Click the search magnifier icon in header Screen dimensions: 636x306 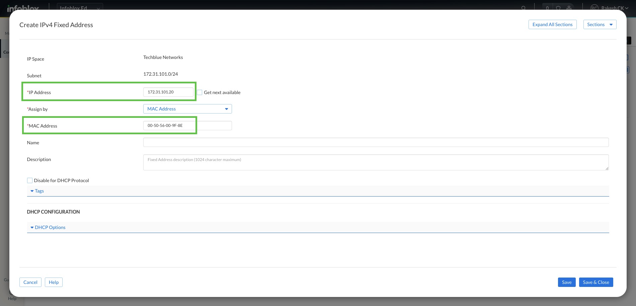click(524, 8)
